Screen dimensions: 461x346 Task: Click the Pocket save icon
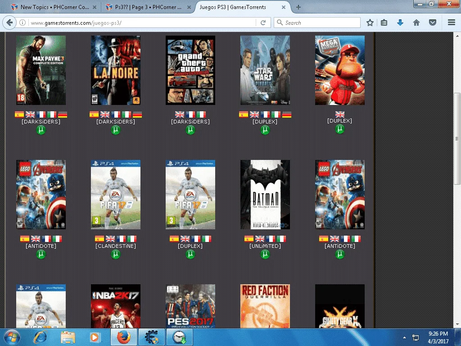433,23
